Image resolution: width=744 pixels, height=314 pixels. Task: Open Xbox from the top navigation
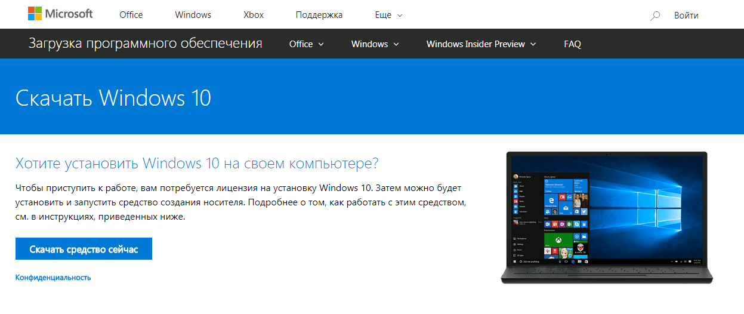pos(254,15)
